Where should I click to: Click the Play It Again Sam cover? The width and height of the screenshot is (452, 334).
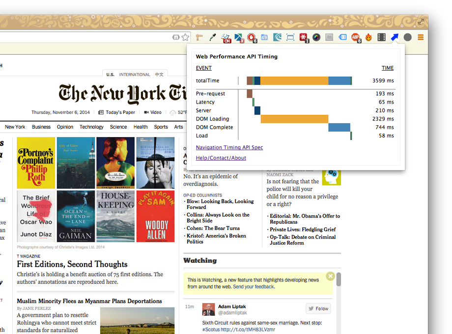tap(155, 216)
